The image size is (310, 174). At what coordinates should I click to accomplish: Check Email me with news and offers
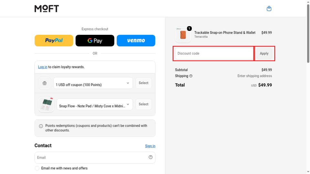click(x=37, y=168)
